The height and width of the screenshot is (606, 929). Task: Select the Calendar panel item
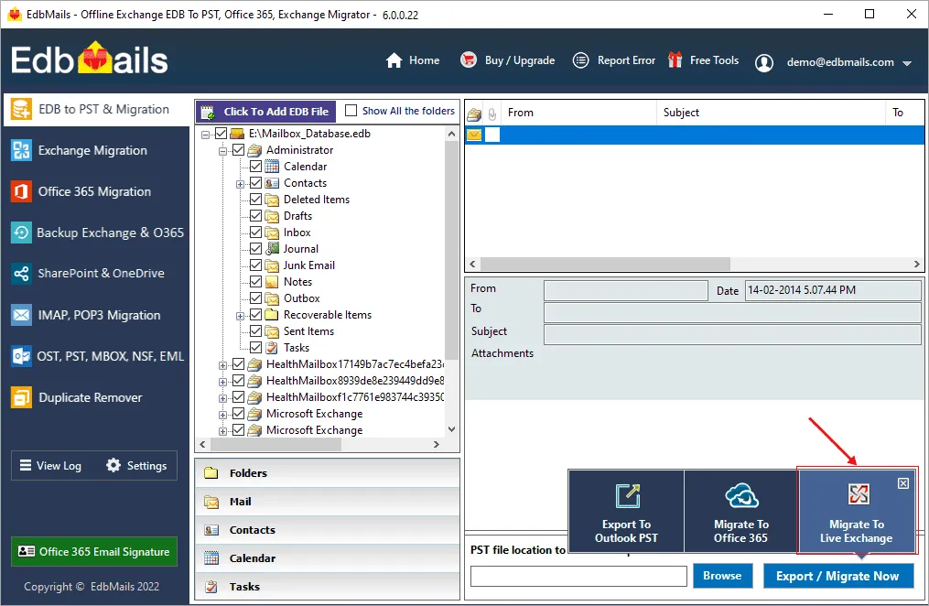point(327,558)
